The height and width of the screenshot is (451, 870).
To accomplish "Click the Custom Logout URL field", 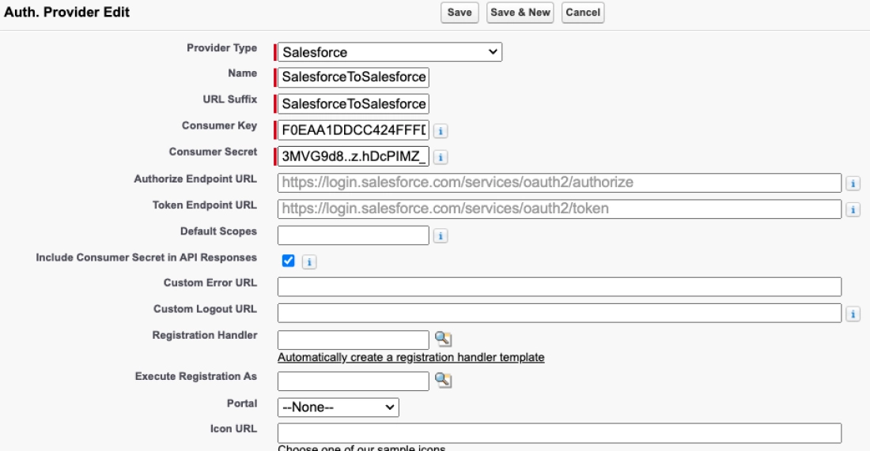I will (559, 313).
